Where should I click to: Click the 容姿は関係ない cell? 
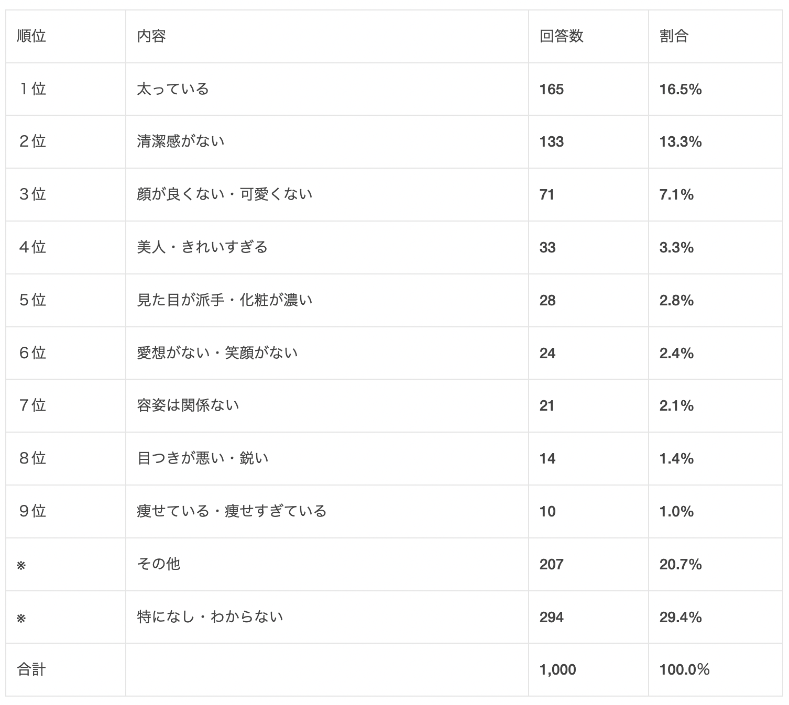(x=188, y=405)
